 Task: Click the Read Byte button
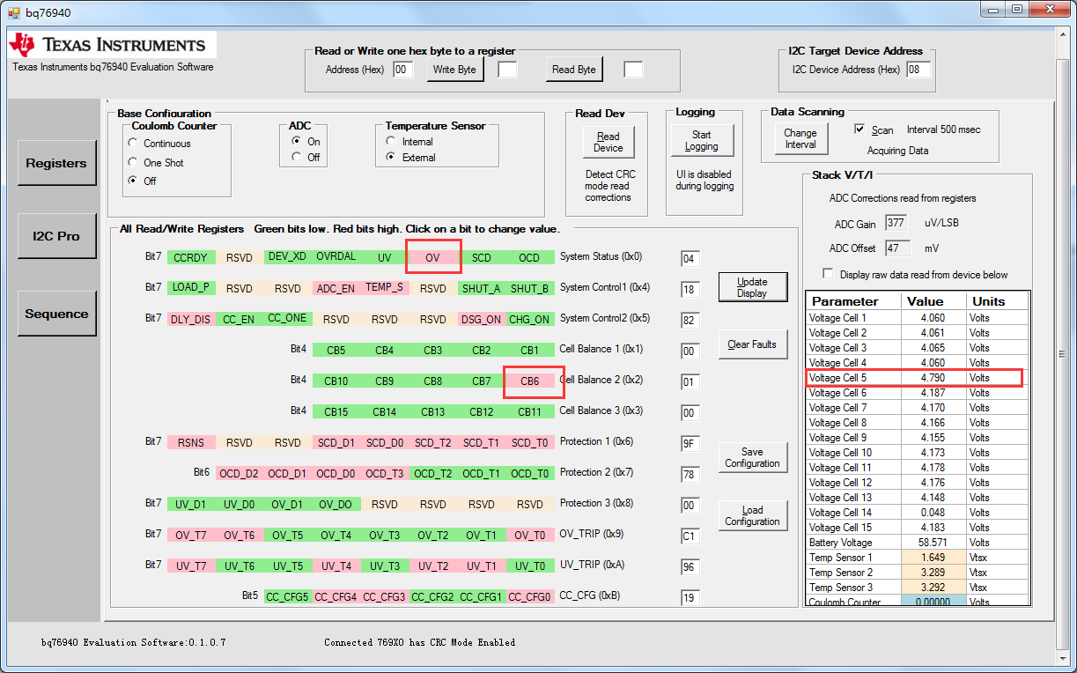click(574, 70)
